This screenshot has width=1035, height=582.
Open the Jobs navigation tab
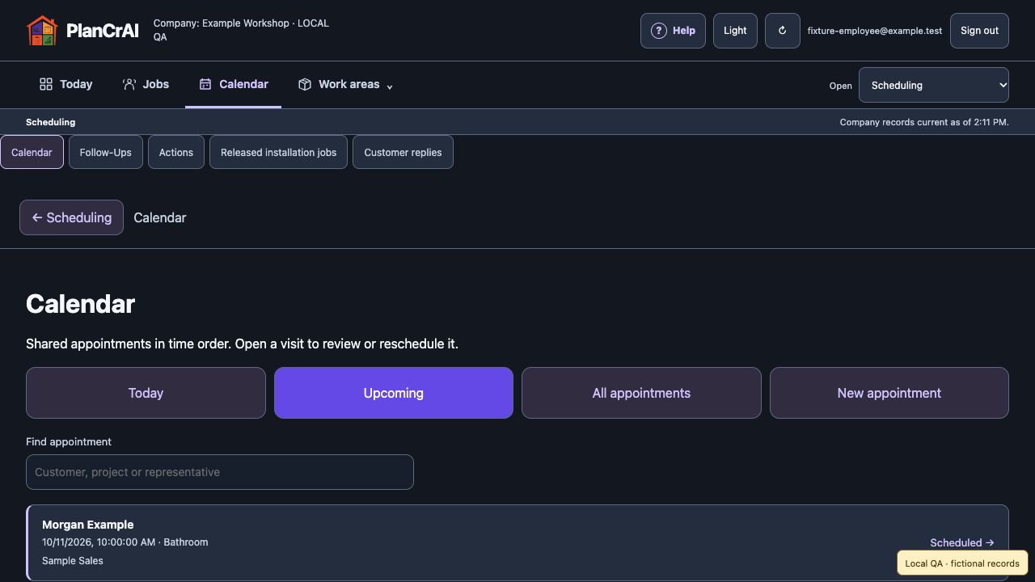point(146,84)
